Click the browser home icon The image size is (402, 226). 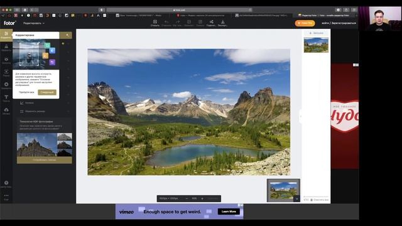25,10
